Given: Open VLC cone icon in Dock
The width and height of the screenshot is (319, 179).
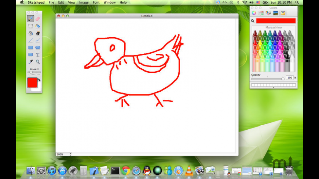Looking at the screenshot, I should (189, 171).
